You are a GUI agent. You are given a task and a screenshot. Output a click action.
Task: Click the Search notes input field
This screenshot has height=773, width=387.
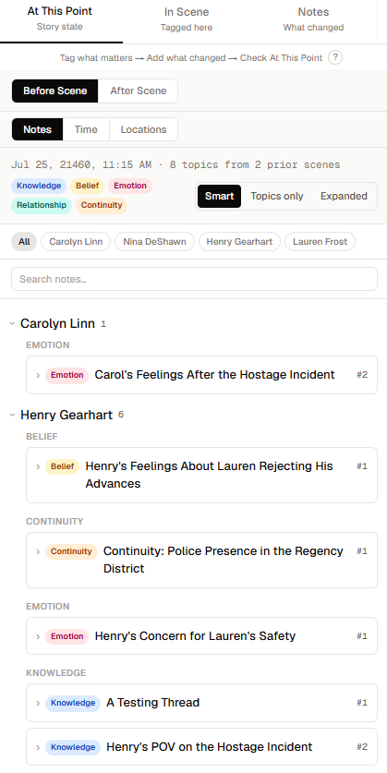click(194, 279)
